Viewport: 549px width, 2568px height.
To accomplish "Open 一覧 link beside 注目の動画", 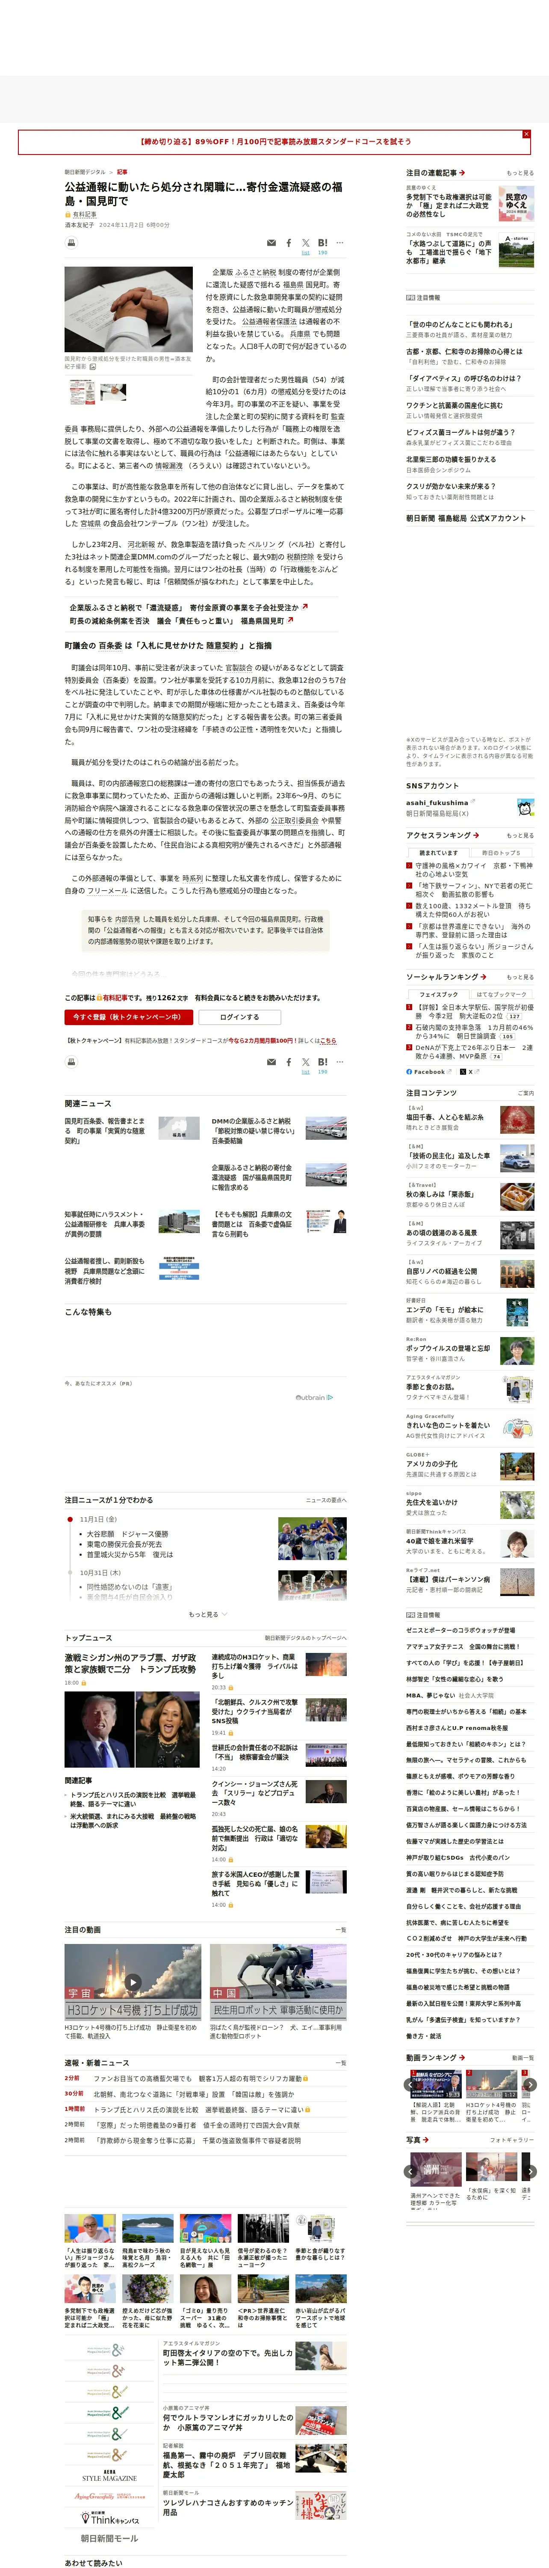I will (x=341, y=1930).
